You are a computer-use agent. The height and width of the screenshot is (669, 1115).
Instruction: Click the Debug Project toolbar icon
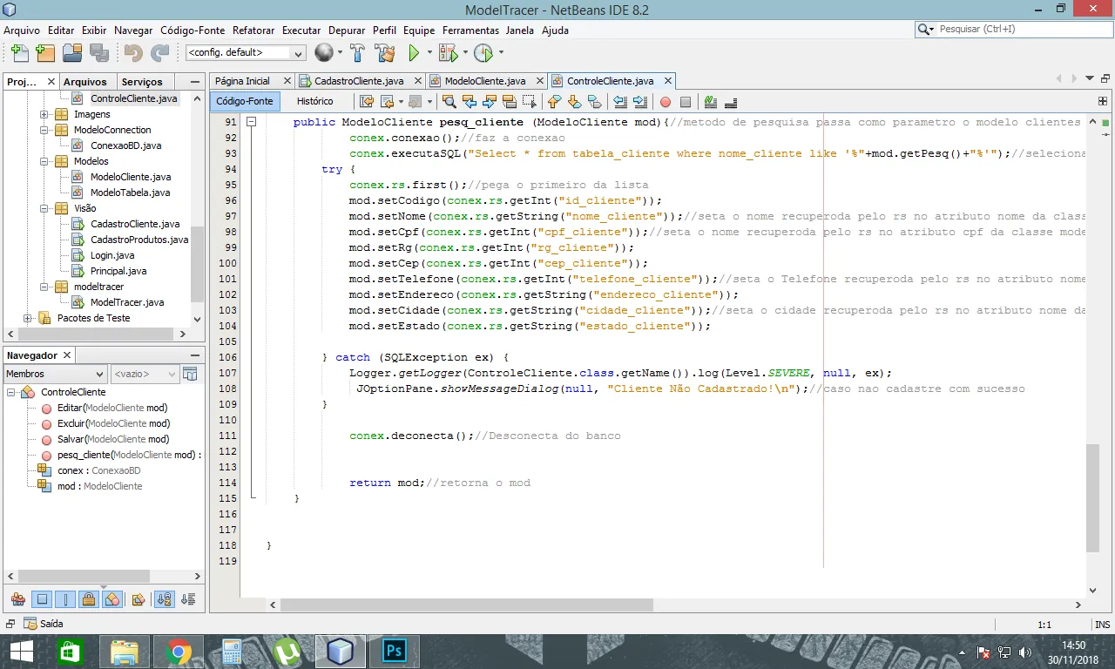click(448, 53)
